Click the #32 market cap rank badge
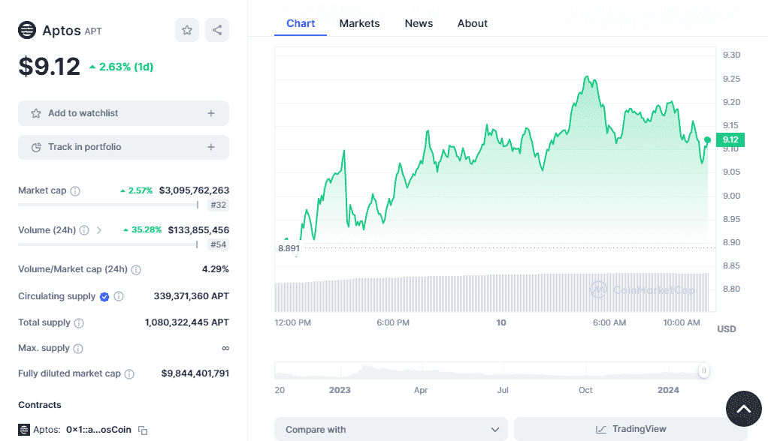The image size is (768, 441). click(219, 205)
